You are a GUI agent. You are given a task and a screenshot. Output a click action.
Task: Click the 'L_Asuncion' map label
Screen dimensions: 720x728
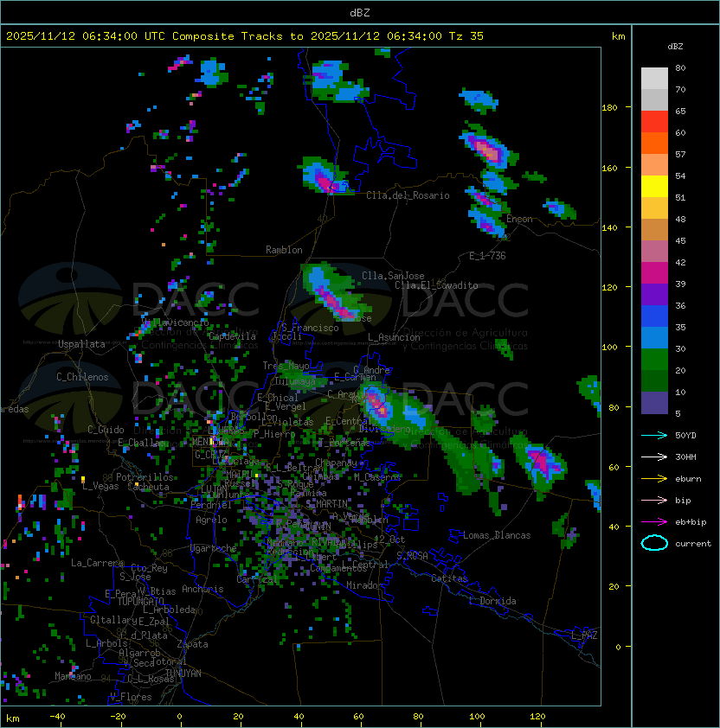394,337
